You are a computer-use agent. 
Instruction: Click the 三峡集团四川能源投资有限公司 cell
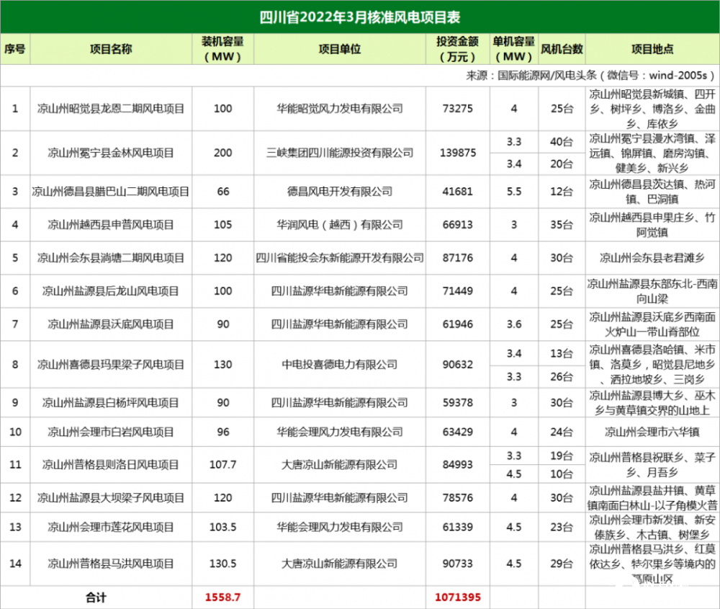(339, 153)
